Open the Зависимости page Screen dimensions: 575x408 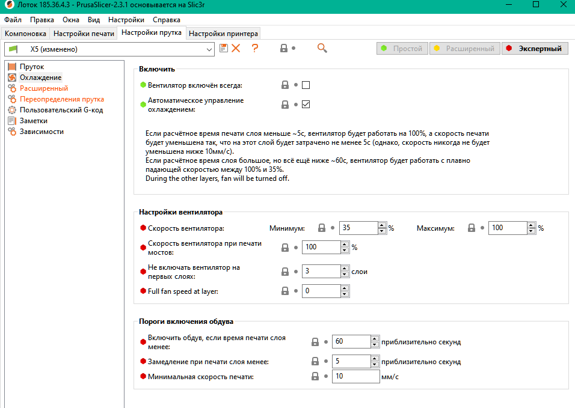(42, 132)
